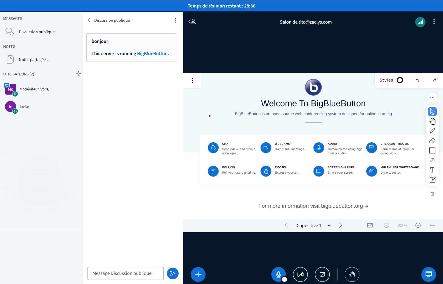Open the Styles color picker
Image resolution: width=443 pixels, height=284 pixels.
point(400,80)
